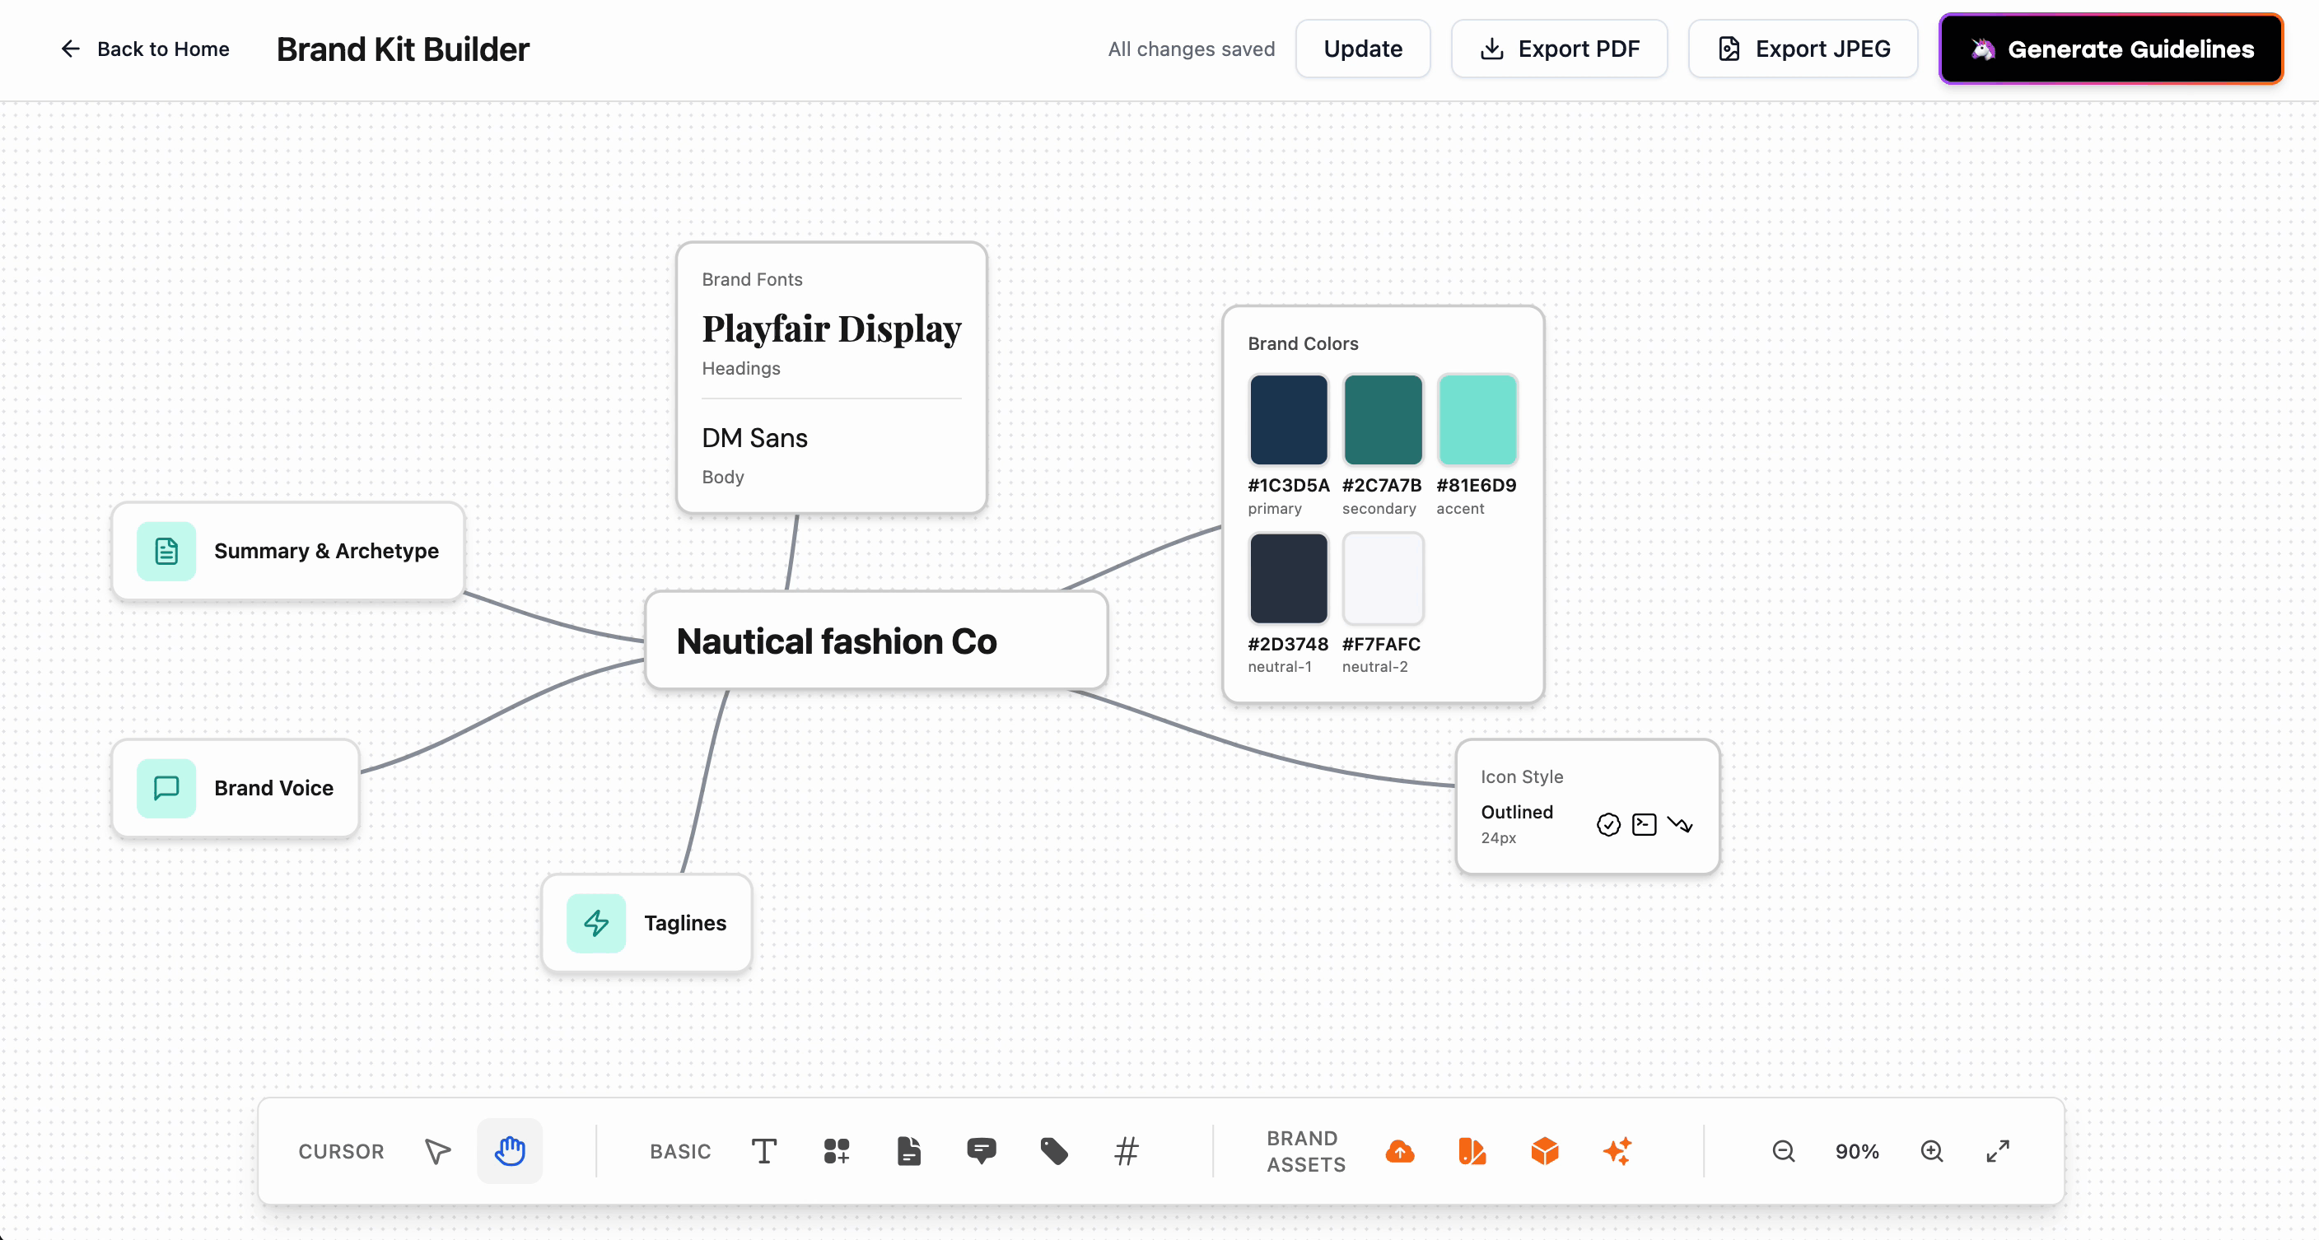This screenshot has height=1240, width=2319.
Task: Switch to the pointer selection cursor
Action: [x=437, y=1151]
